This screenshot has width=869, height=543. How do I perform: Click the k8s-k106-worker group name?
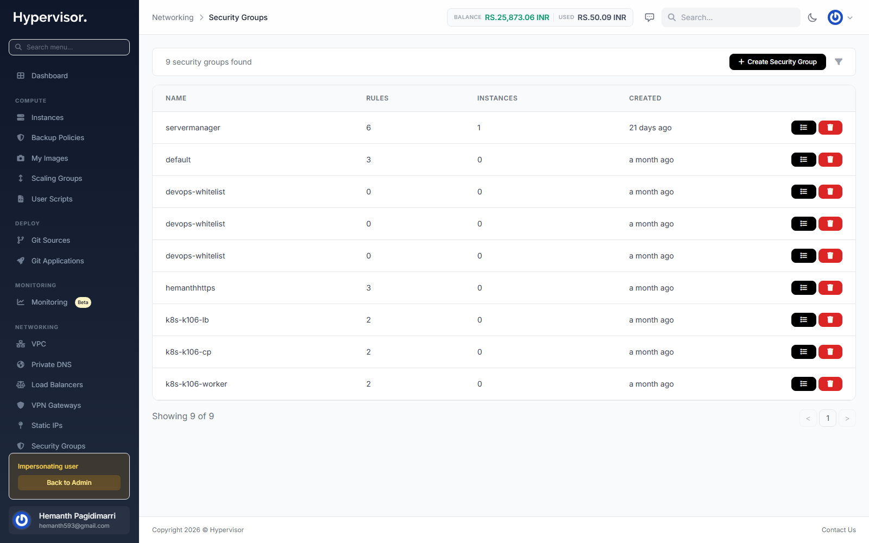click(x=196, y=384)
